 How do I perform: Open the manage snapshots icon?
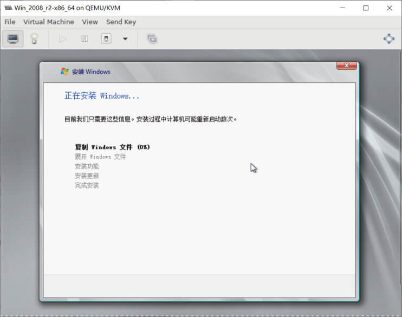click(152, 38)
